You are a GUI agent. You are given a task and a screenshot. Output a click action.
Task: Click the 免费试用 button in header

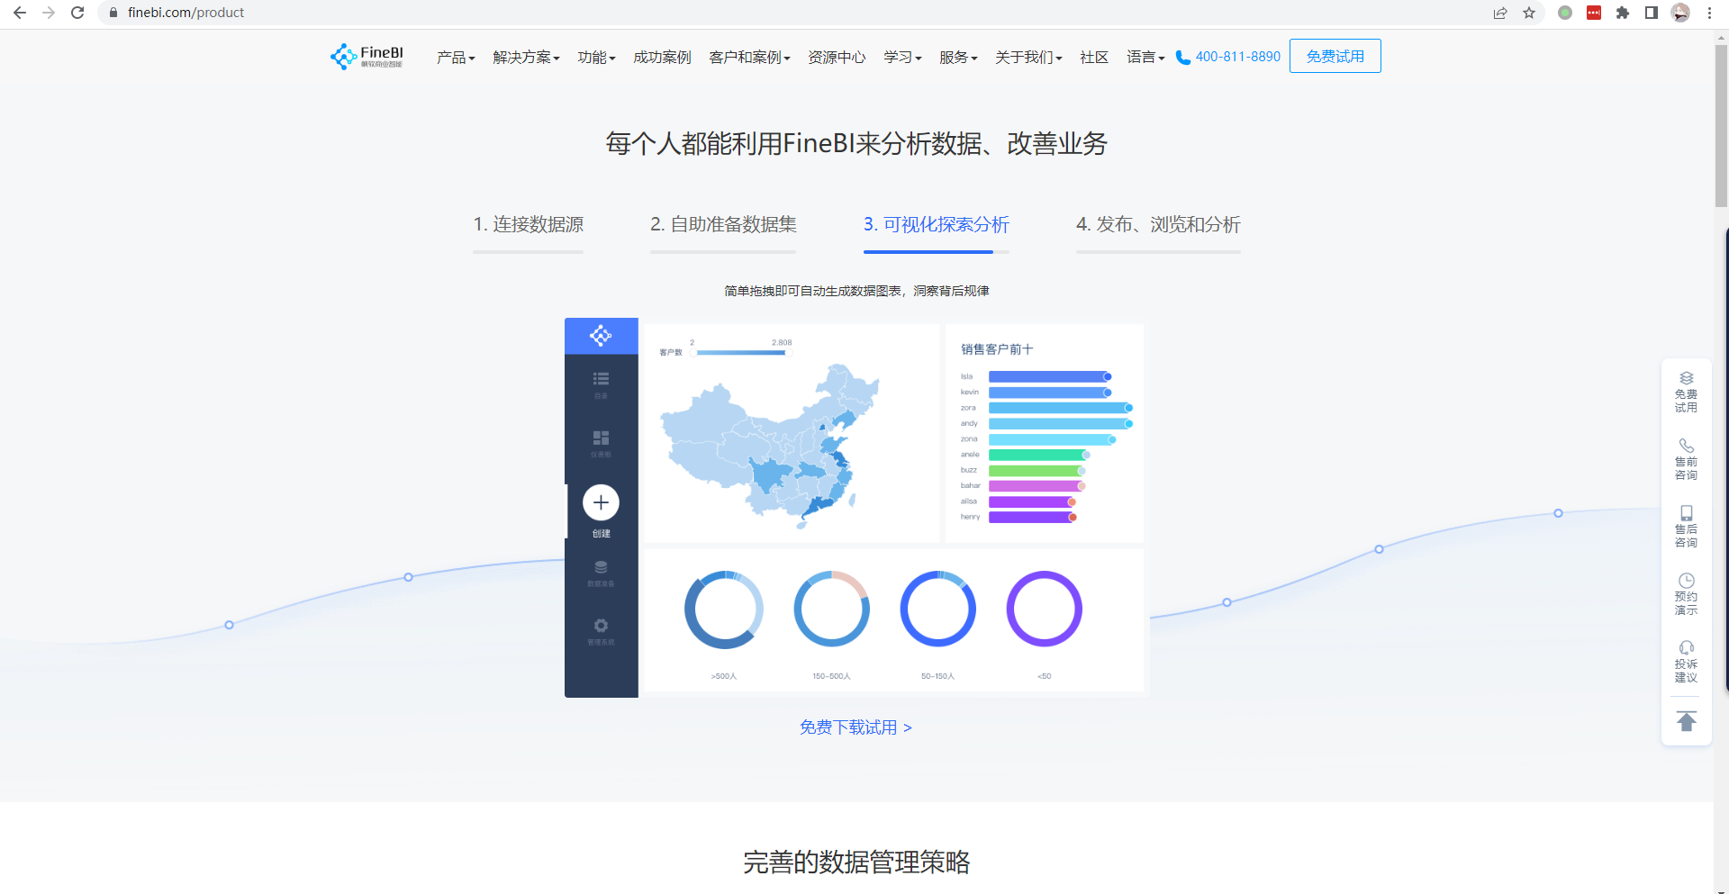[1335, 56]
